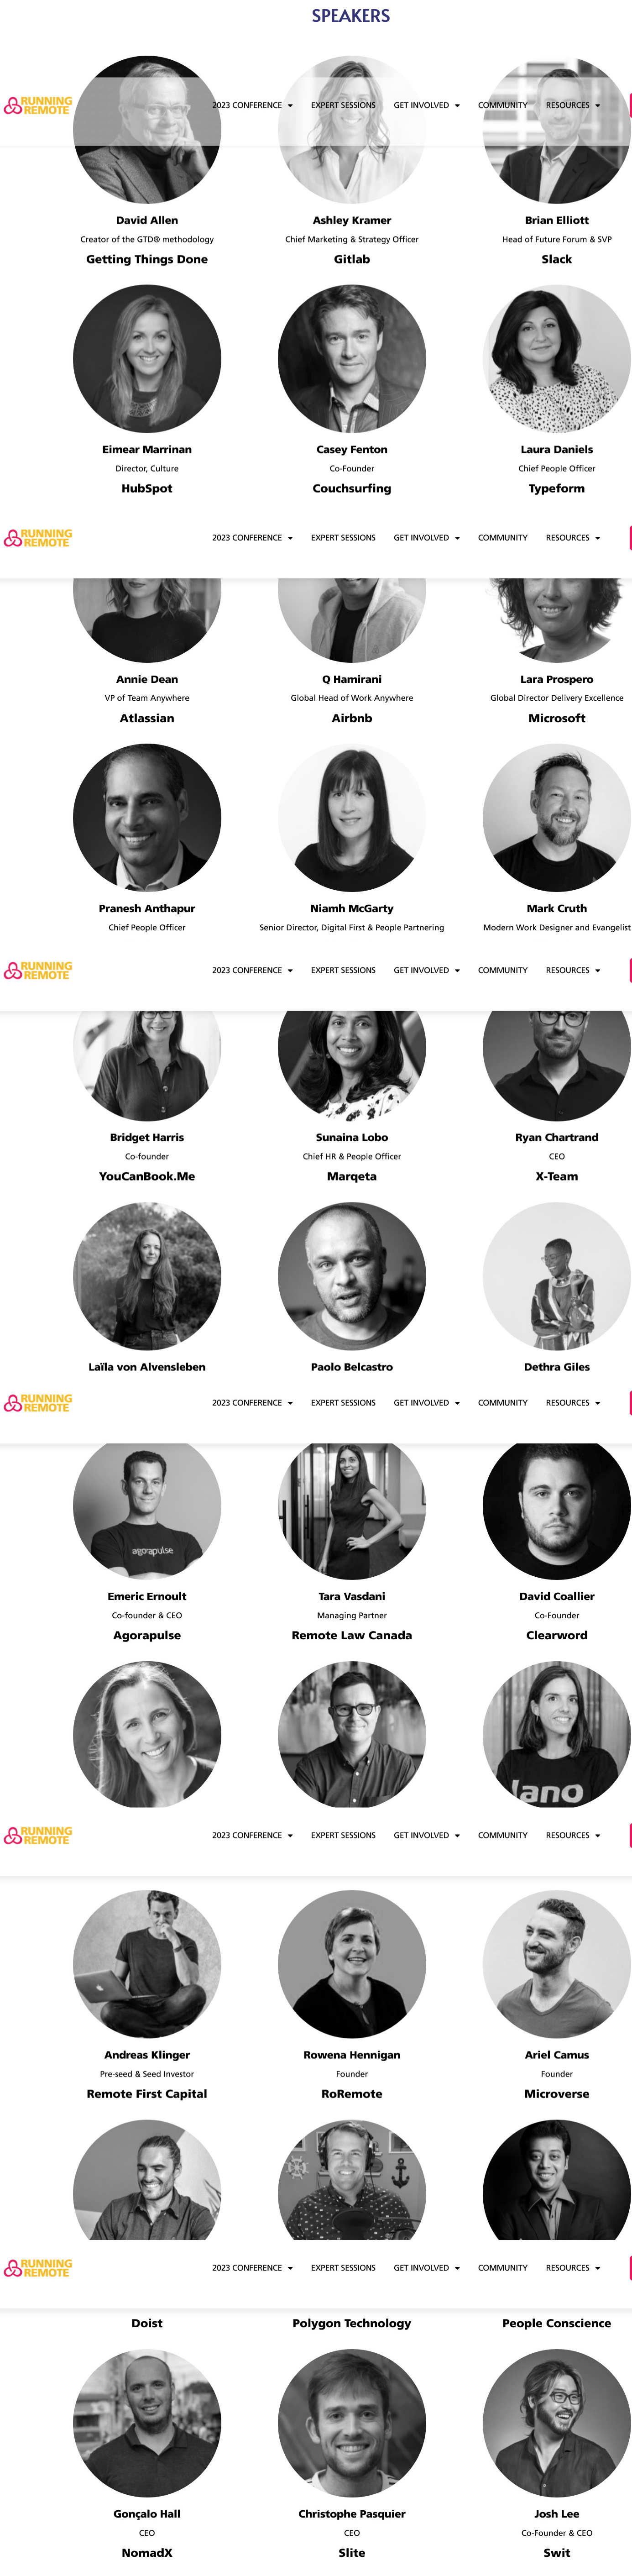This screenshot has height=2576, width=632.
Task: Open Pranesh Anthapur's headshot
Action: coord(147,817)
